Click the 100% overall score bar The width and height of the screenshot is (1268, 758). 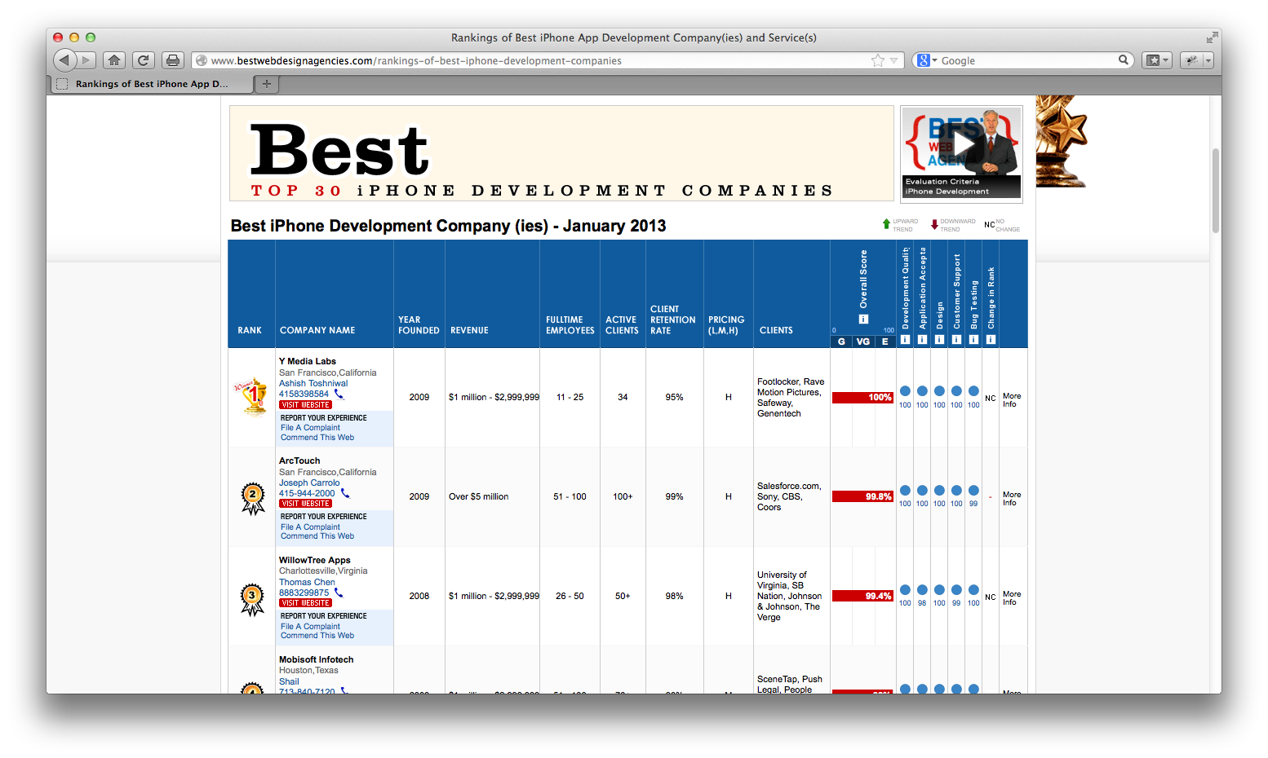(862, 398)
